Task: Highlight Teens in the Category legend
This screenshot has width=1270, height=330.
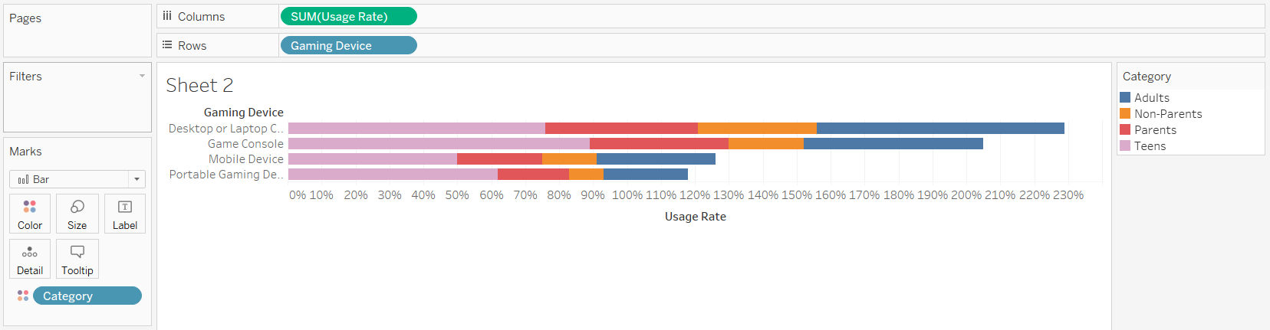Action: pos(1150,145)
